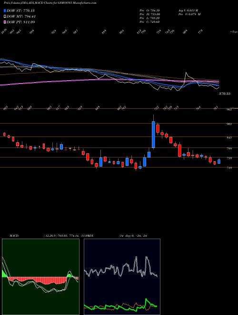Screen dimensions: 238x315
Task: Click the blue DOW ST legend swatch
Action: pos(5,11)
